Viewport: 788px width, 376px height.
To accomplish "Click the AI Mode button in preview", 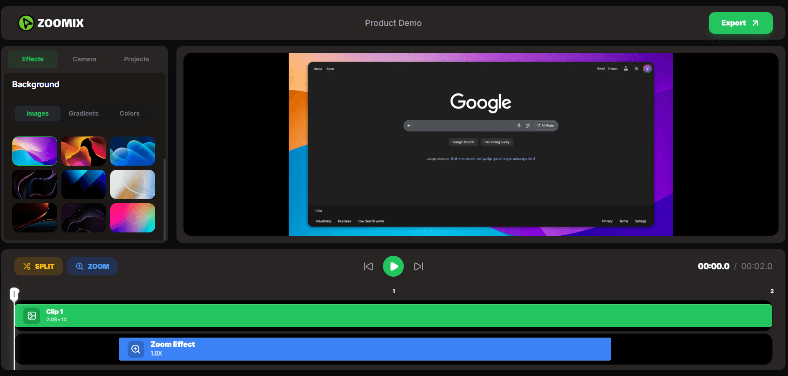I will click(546, 126).
